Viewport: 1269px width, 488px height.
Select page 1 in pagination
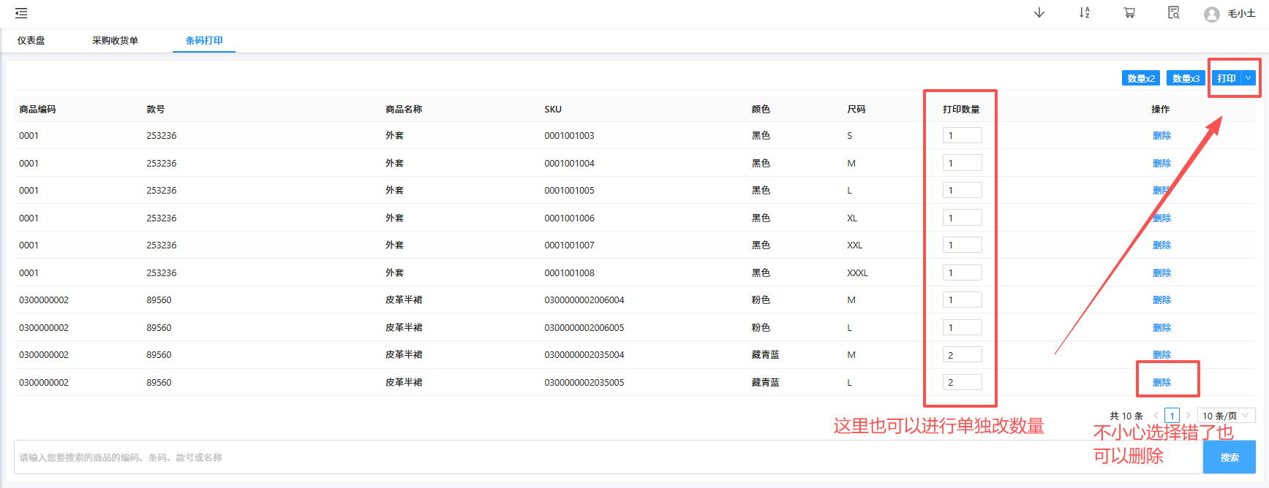(x=1172, y=416)
